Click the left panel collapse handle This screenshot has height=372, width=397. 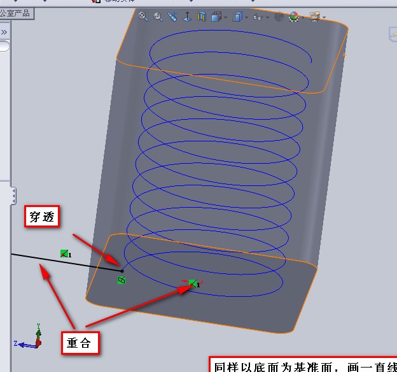click(13, 196)
